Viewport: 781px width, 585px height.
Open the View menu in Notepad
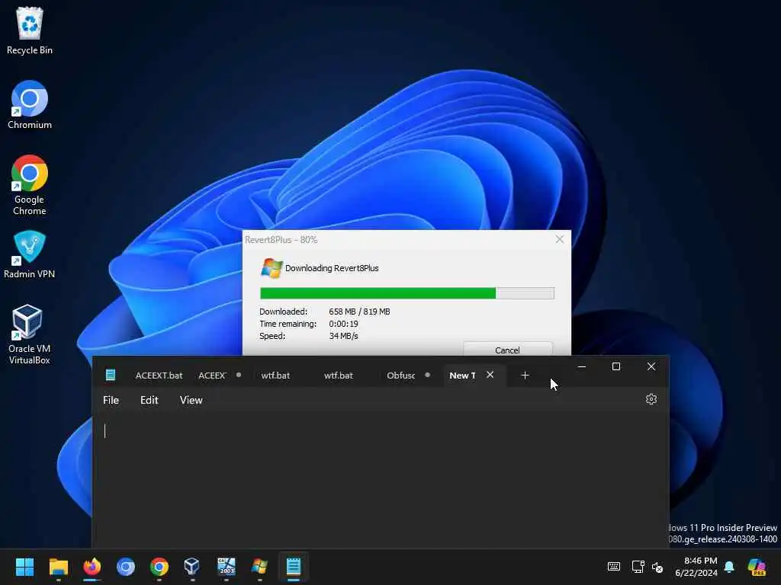191,400
